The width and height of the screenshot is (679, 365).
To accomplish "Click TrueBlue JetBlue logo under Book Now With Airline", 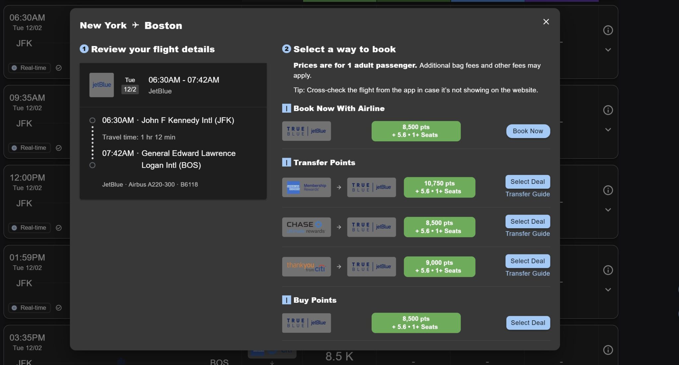I will click(306, 131).
